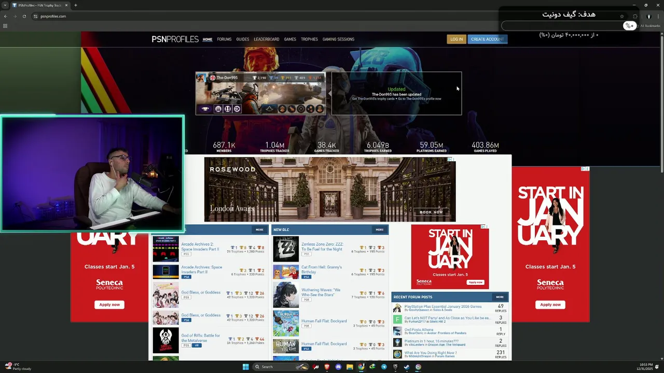664x373 pixels.
Task: Open the first 'God Bless, or Goddess' thumbnail
Action: [165, 295]
